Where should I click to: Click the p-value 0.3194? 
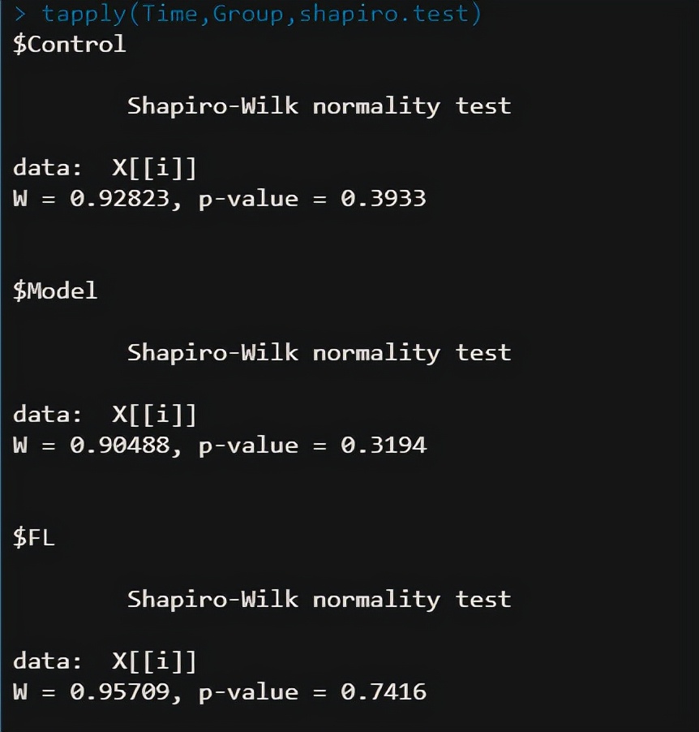(x=384, y=446)
